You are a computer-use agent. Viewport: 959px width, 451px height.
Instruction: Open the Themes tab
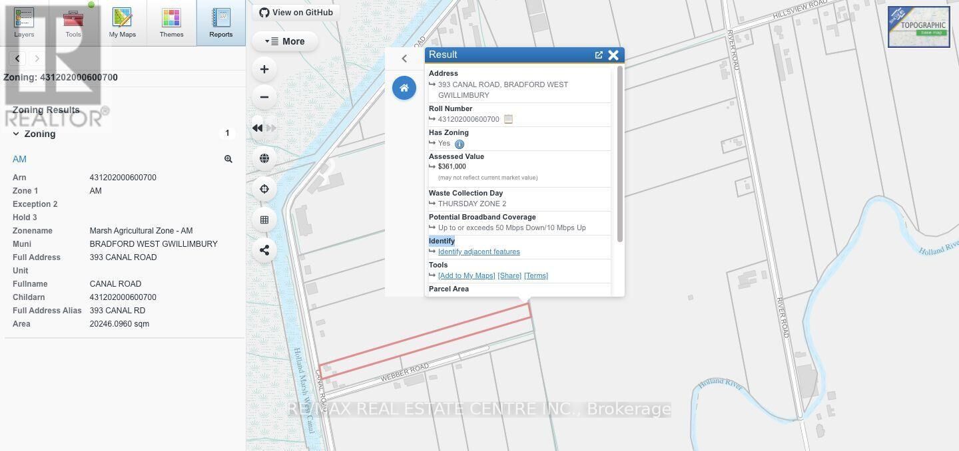coord(171,23)
